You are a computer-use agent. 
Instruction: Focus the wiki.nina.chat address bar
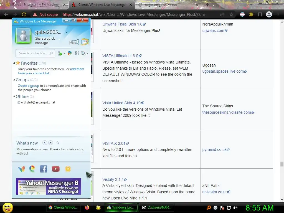[x=134, y=14]
